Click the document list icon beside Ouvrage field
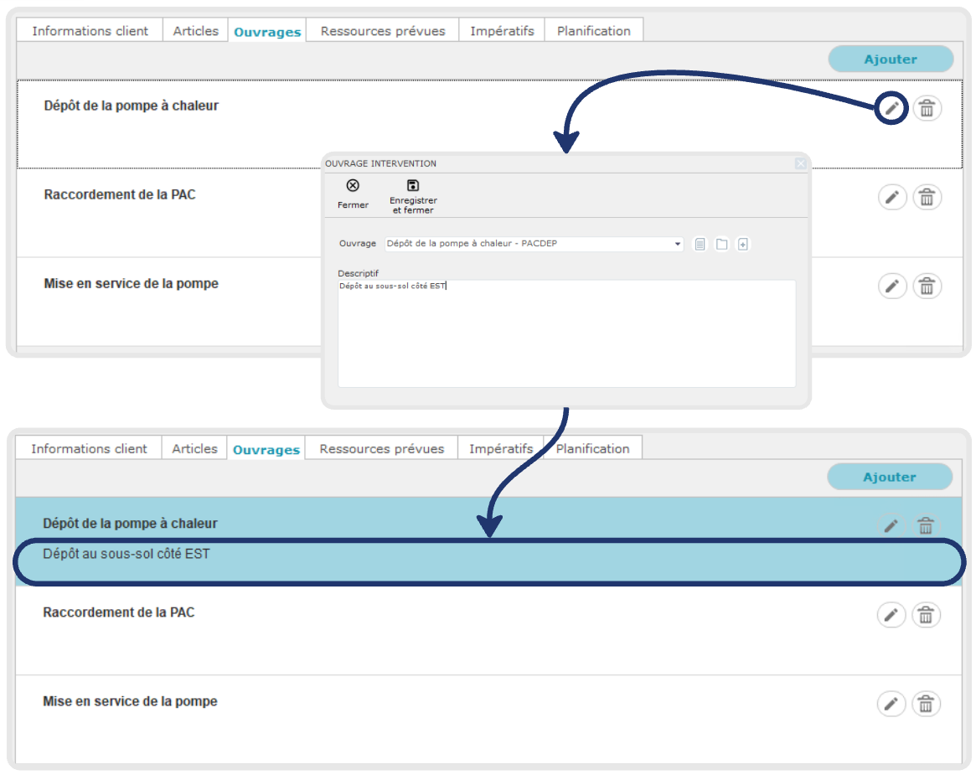The image size is (976, 775). coord(700,245)
